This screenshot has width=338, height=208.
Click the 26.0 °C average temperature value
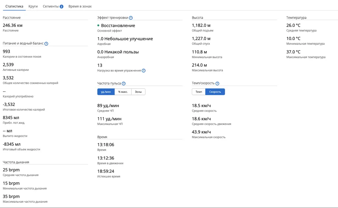pos(293,25)
